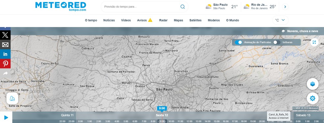324x123 pixels.
Task: Click São Paulo weather cloud-sun icon
Action: click(x=208, y=7)
